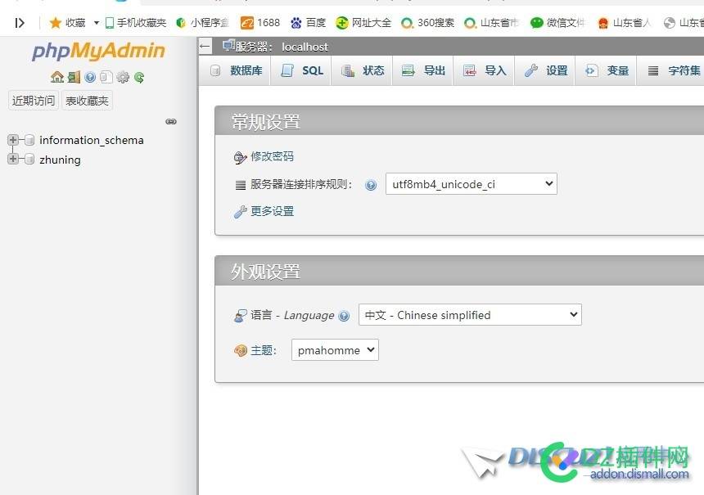Image resolution: width=704 pixels, height=495 pixels.
Task: Click browser sidebar toggle icon
Action: coord(20,22)
